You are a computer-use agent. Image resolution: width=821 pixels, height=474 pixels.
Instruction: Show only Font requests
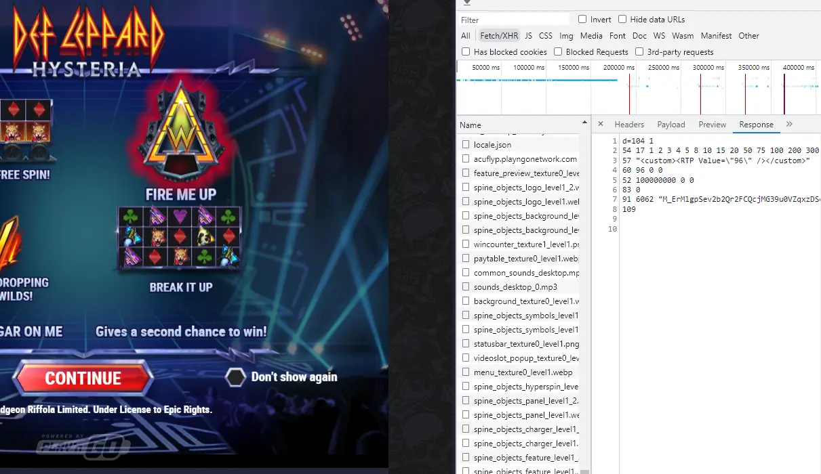tap(618, 36)
